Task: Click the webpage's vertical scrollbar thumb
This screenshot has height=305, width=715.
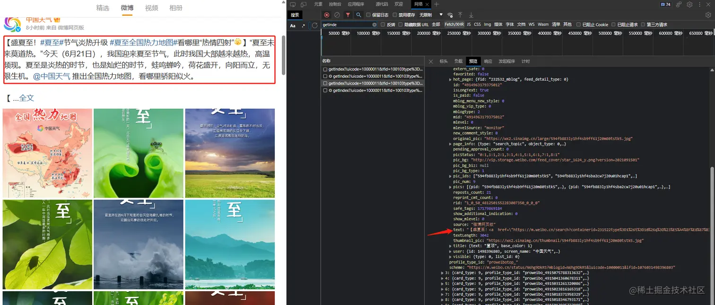Action: point(283,55)
